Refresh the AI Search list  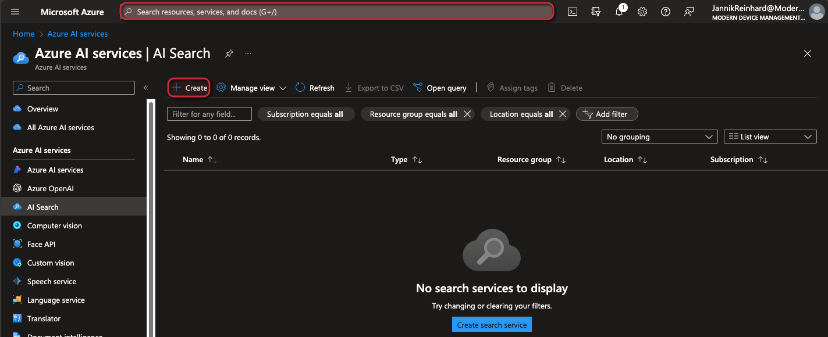[x=314, y=87]
